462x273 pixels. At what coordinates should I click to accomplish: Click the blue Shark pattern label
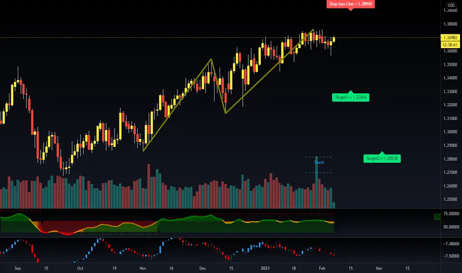tap(319, 162)
